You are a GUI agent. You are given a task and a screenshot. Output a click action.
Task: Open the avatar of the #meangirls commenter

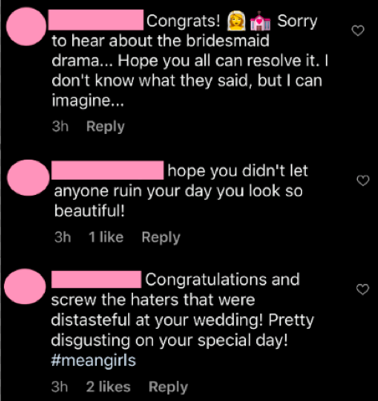25,286
